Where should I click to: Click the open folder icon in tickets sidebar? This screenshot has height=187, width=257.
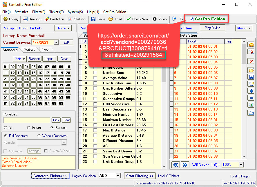click(251, 70)
